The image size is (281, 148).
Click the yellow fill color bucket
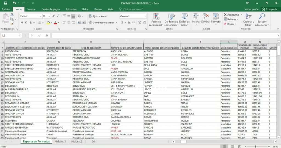[x=48, y=23]
